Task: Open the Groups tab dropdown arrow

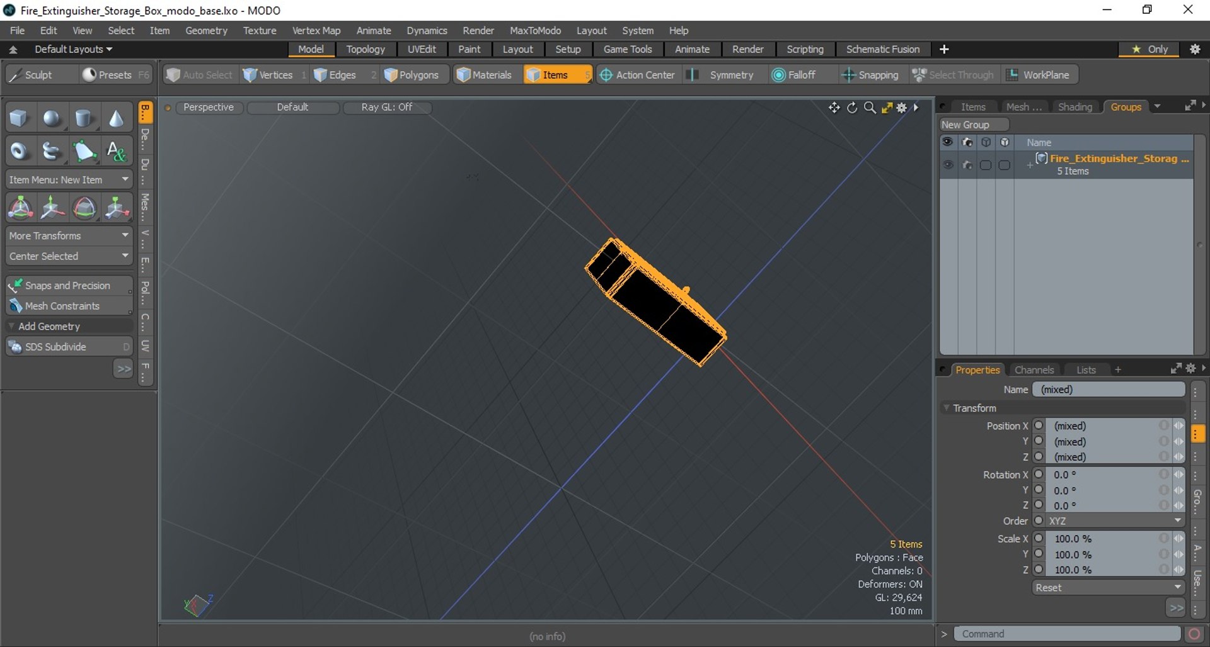Action: (1157, 106)
